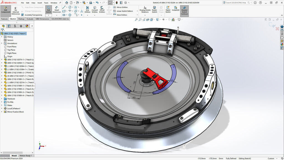Open the Tools menu
Viewport: 284px width, 160px height.
coord(46,3)
